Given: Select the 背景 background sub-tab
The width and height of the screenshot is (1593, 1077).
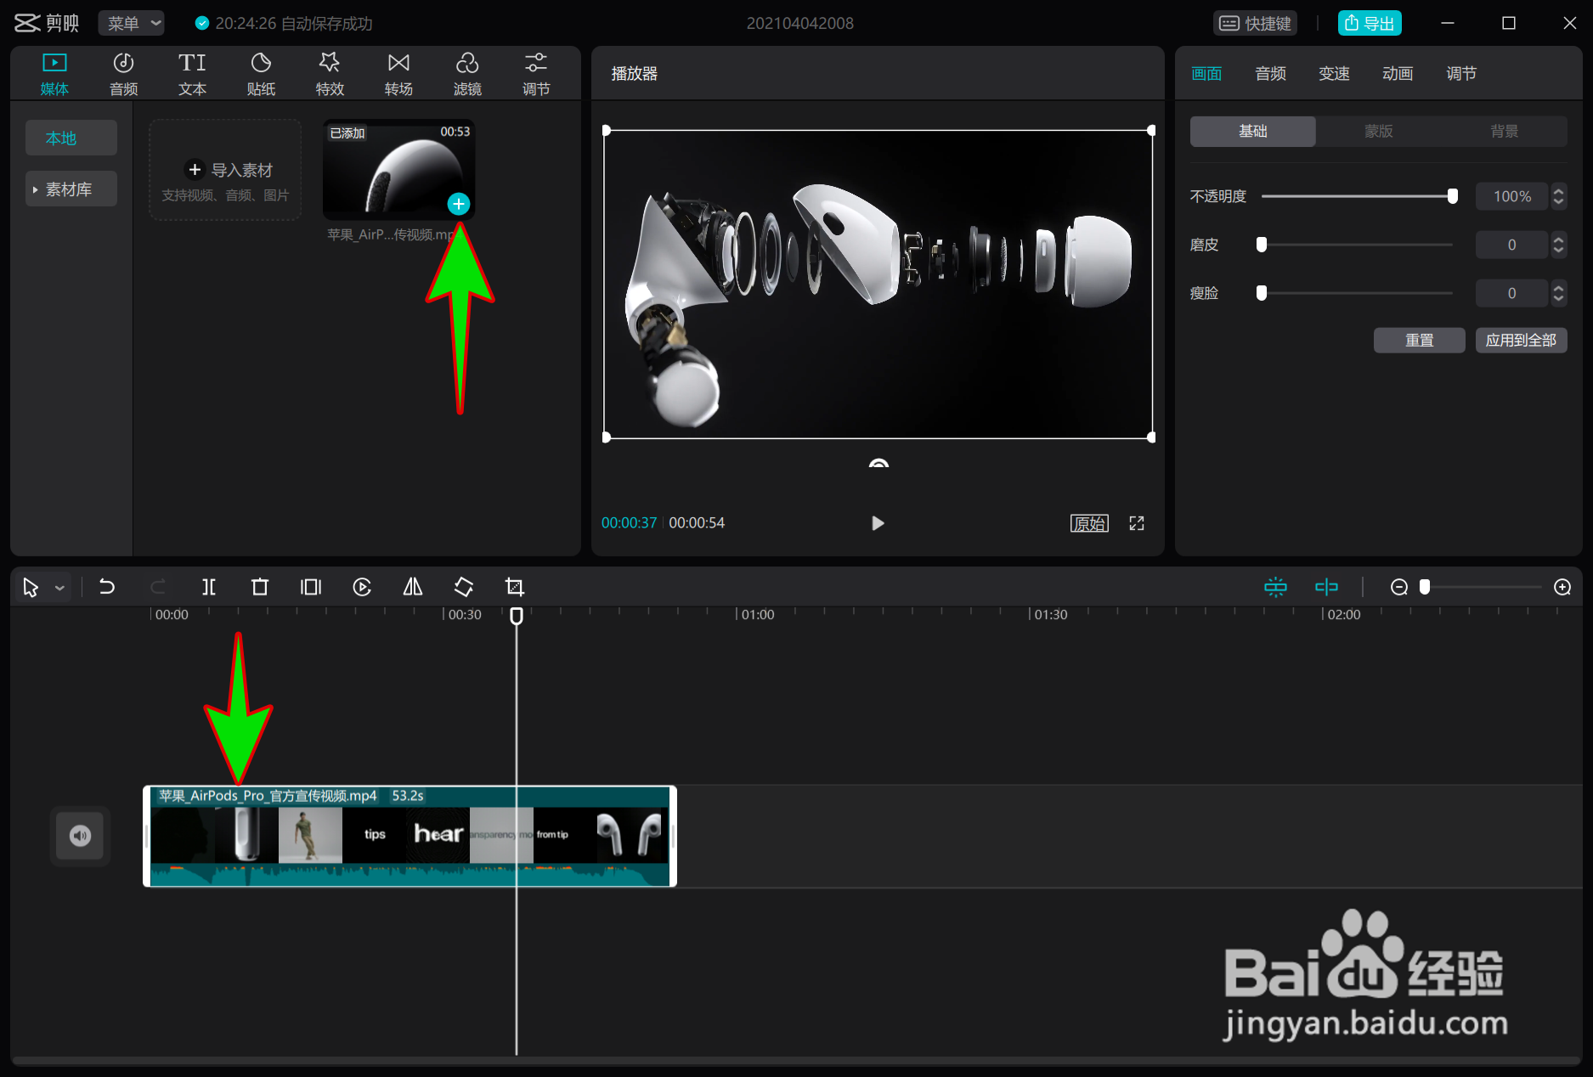Looking at the screenshot, I should coord(1505,131).
